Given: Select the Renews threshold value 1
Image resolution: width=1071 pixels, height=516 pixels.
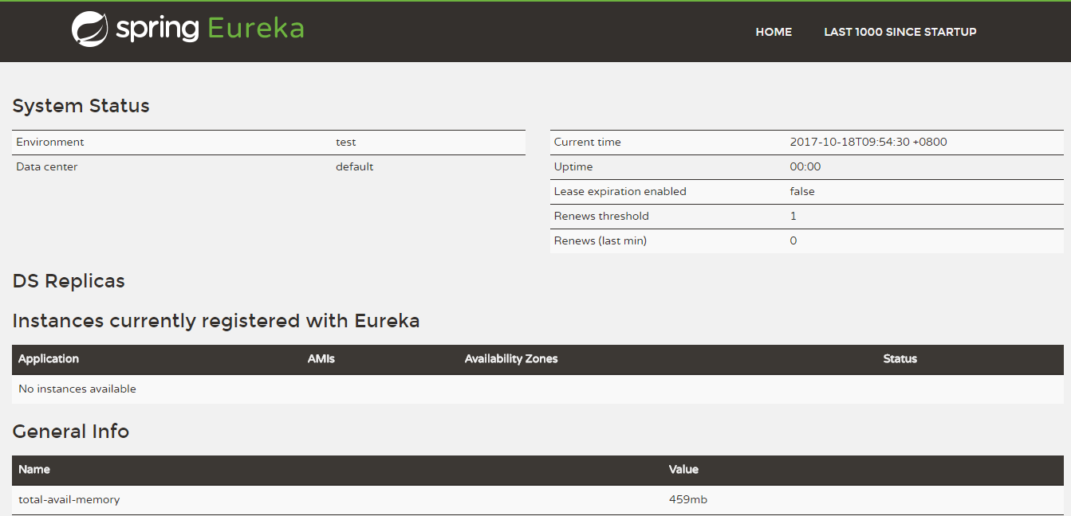Looking at the screenshot, I should 793,216.
